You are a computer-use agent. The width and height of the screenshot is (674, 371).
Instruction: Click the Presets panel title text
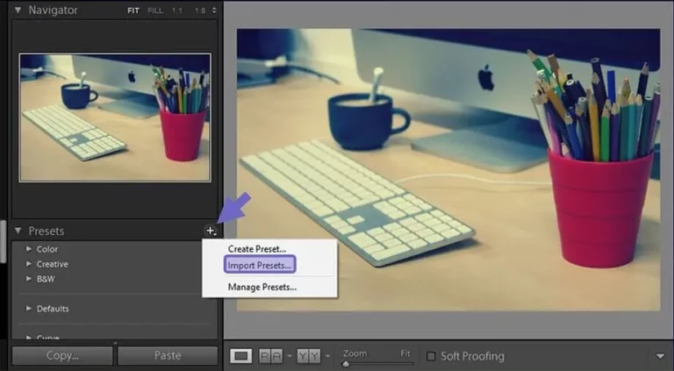tap(47, 231)
